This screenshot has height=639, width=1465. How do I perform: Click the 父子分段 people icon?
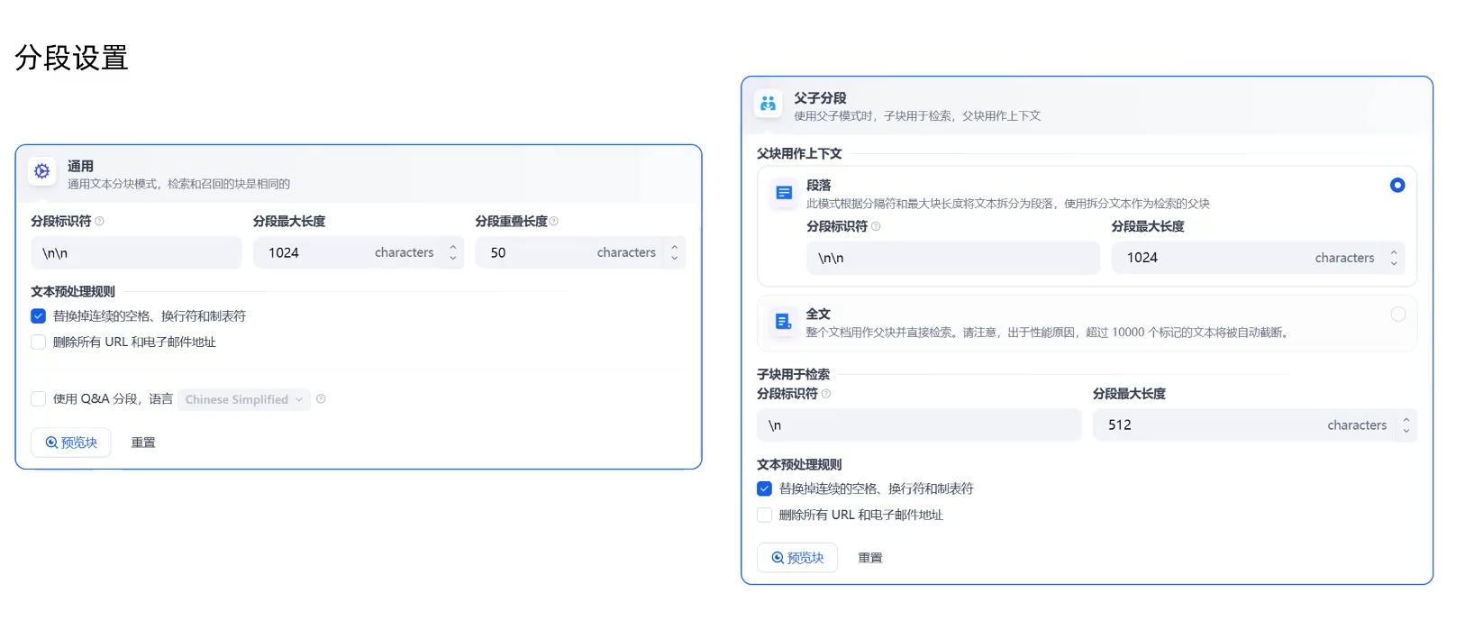point(768,104)
